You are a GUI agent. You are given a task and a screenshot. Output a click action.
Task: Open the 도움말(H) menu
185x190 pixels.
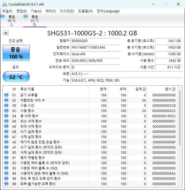pyautogui.click(x=85, y=11)
